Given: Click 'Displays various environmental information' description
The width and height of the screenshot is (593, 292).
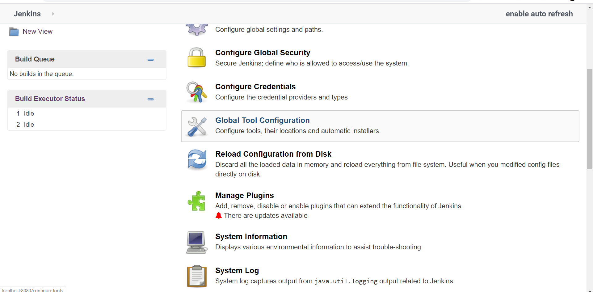Looking at the screenshot, I should point(319,247).
